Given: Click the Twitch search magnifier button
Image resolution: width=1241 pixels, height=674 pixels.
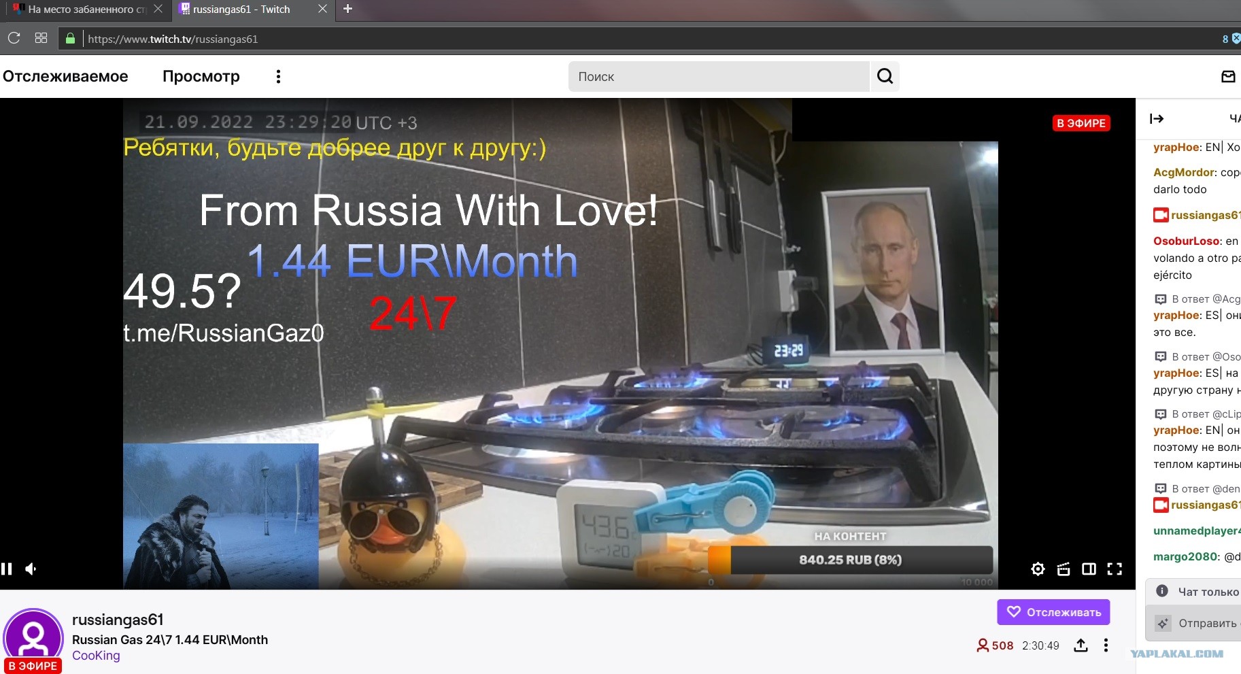Looking at the screenshot, I should pos(885,76).
